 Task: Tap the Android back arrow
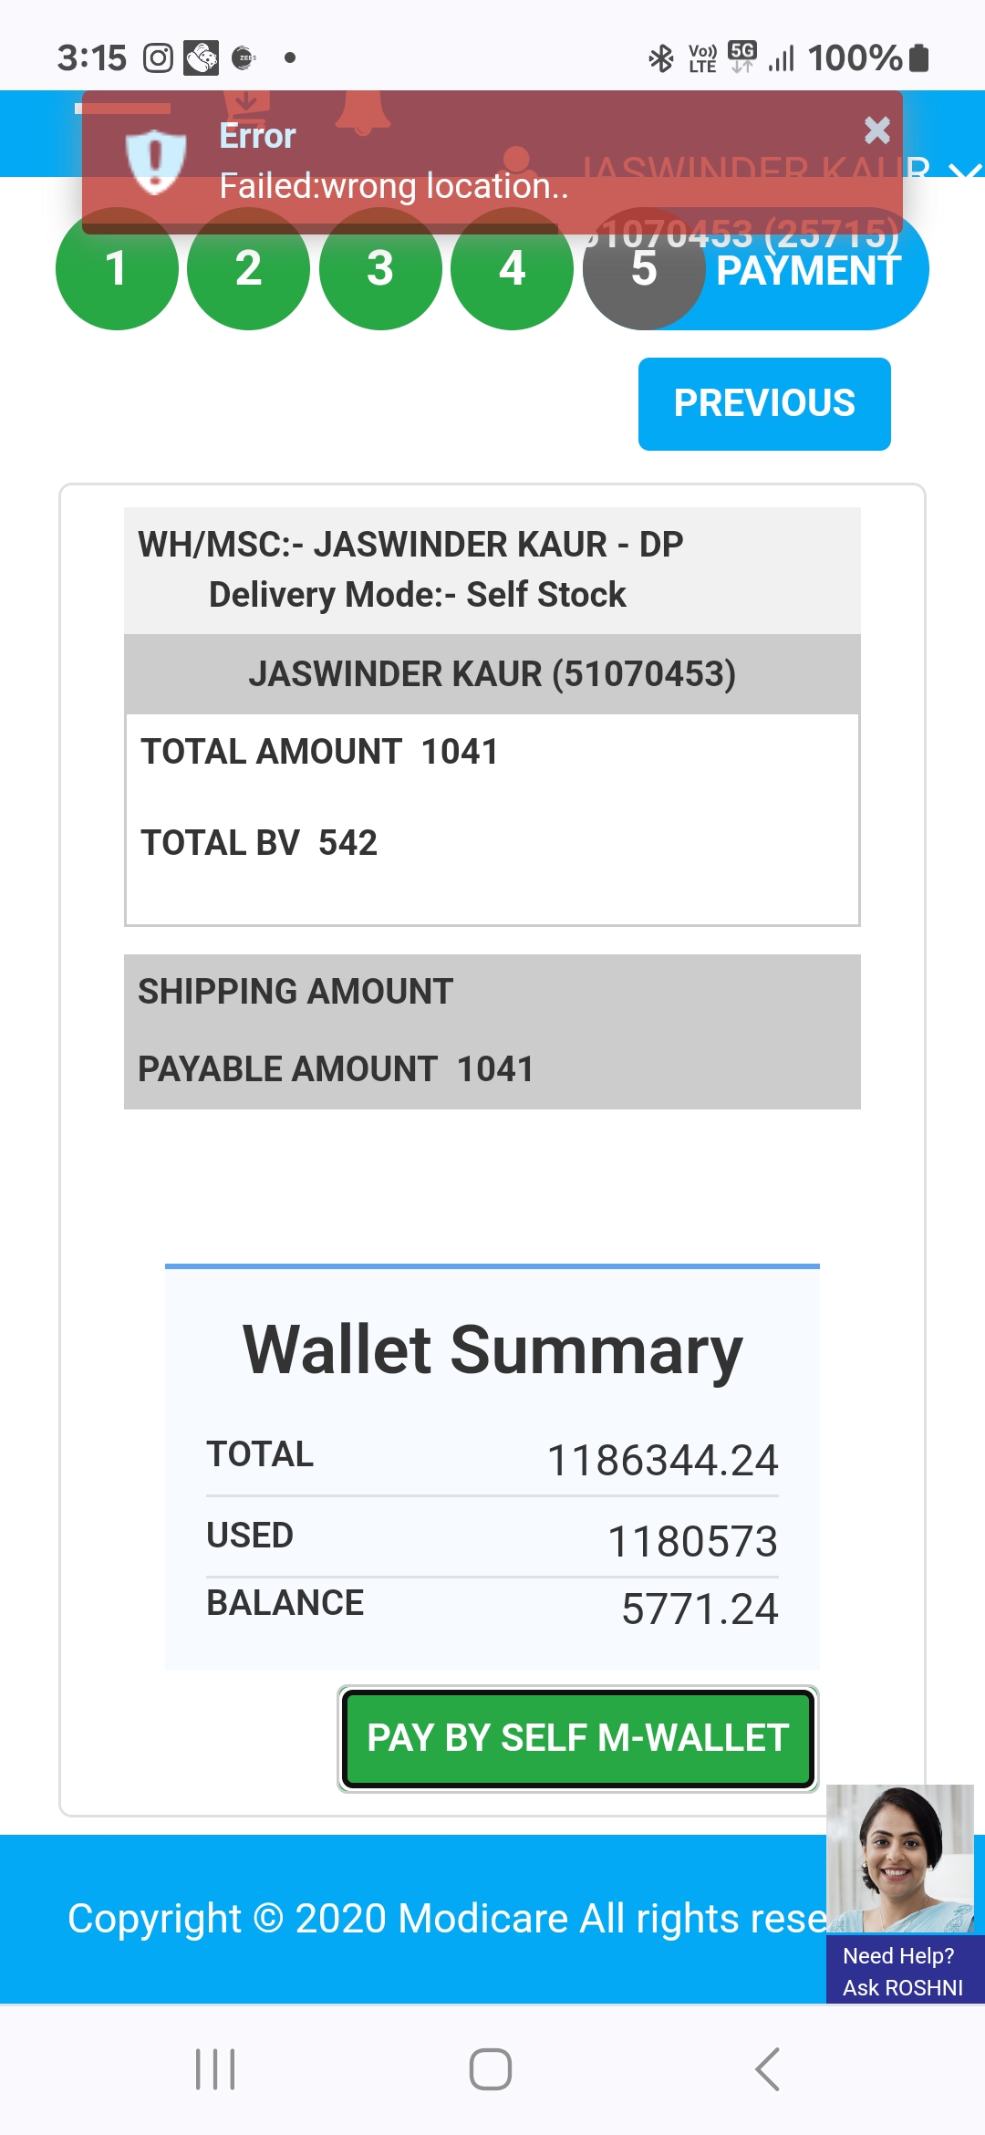click(x=768, y=2068)
